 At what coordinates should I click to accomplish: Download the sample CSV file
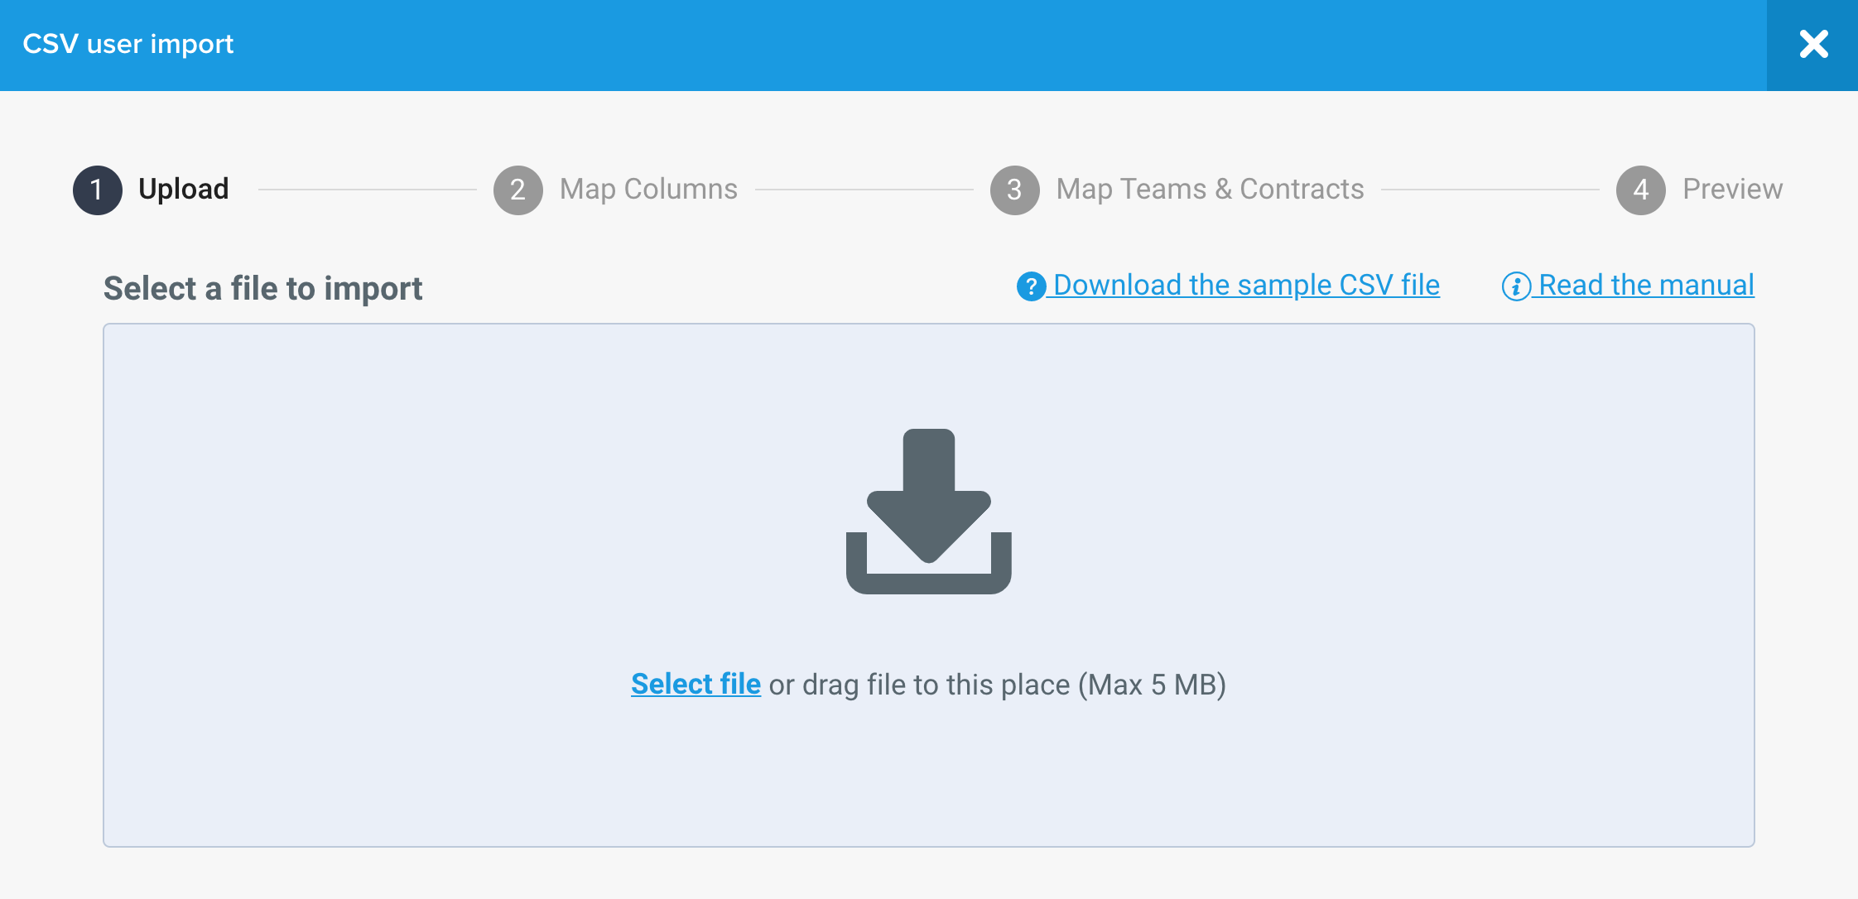(x=1246, y=286)
